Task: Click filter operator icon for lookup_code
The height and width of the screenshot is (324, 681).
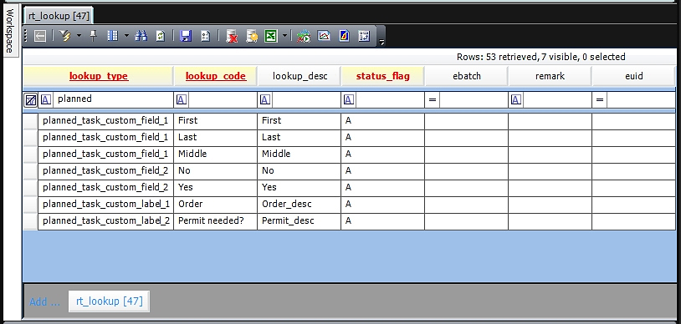Action: (x=182, y=100)
